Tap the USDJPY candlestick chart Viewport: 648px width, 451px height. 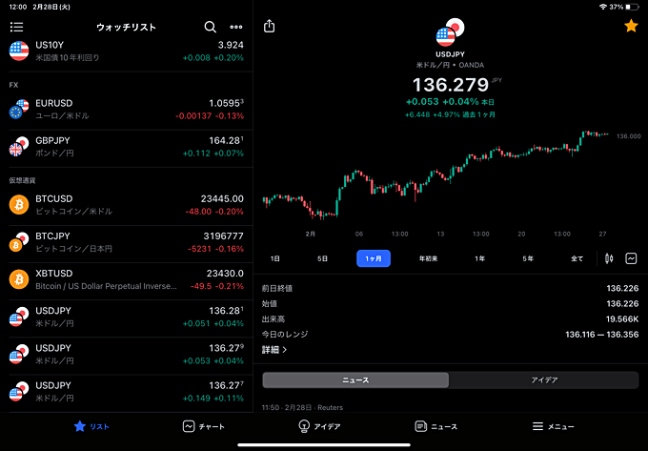pos(436,175)
